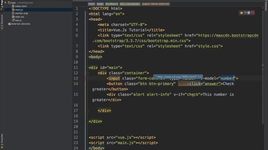Open vue.js in the project tree
This screenshot has height=150, width=268.
point(18,20)
